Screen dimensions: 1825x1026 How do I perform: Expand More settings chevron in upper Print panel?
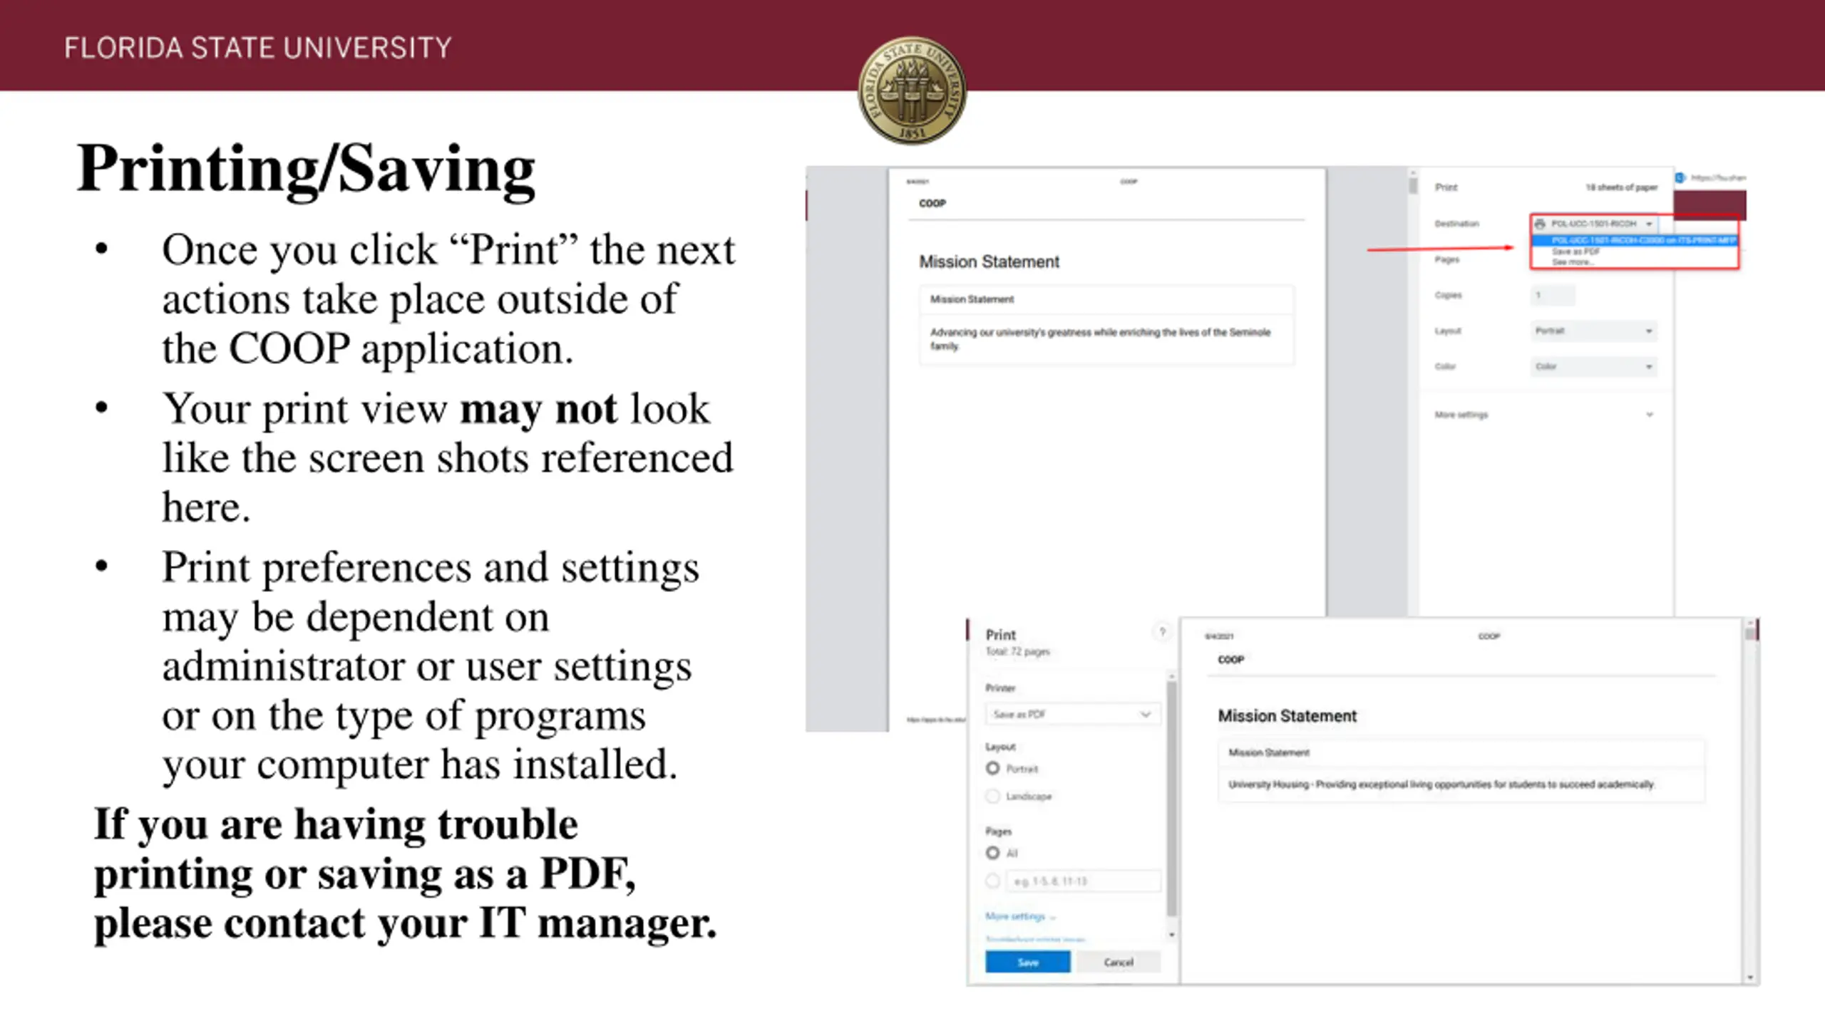(x=1649, y=415)
